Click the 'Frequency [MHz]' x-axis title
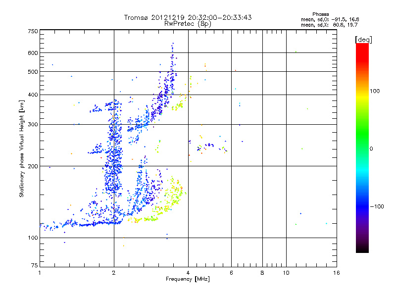The image size is (396, 297). click(188, 279)
